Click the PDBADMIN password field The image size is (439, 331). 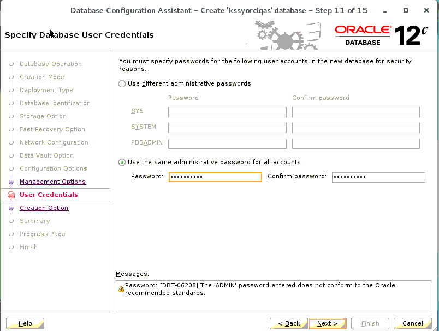point(227,144)
